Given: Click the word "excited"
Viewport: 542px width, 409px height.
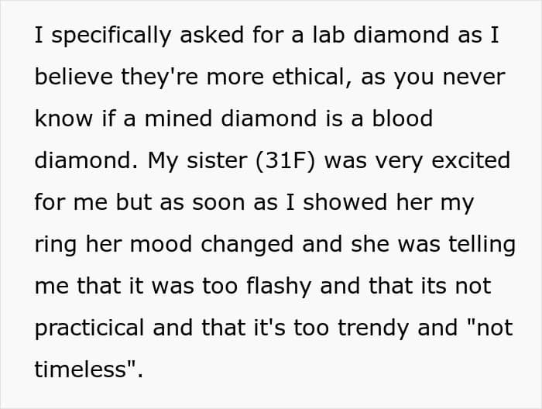Looking at the screenshot, I should pyautogui.click(x=467, y=162).
